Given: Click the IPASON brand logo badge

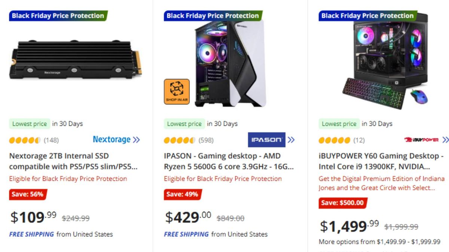Looking at the screenshot, I should click(267, 140).
